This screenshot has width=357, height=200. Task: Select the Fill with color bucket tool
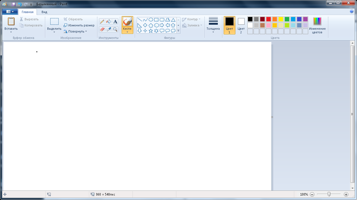tap(109, 22)
